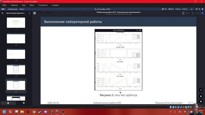The width and height of the screenshot is (205, 115).
Task: Click the volume icon in Kali panel
Action: coord(200,9)
